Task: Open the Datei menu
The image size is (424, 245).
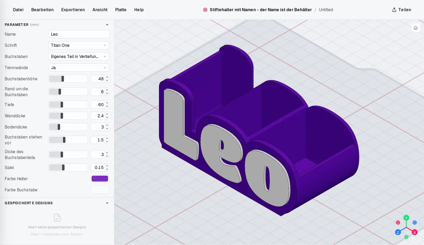Action: point(18,10)
